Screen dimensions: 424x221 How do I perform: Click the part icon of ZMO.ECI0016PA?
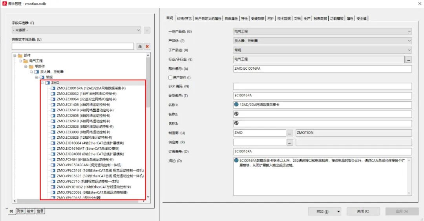[53, 88]
